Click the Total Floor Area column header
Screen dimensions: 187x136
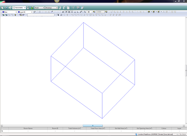(98, 128)
